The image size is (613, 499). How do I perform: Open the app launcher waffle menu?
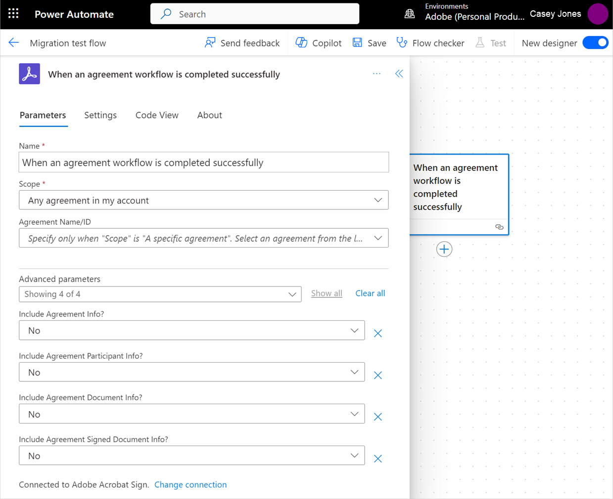coord(13,13)
